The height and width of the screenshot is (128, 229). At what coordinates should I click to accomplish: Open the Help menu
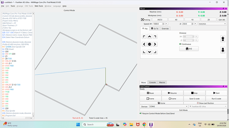point(64,6)
